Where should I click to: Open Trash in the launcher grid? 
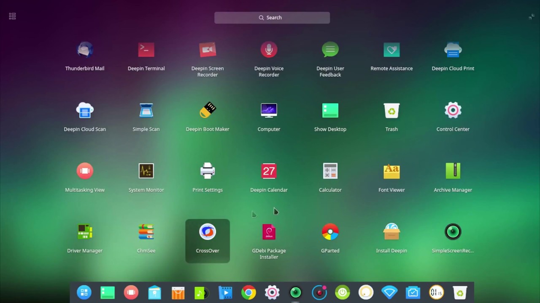391,110
